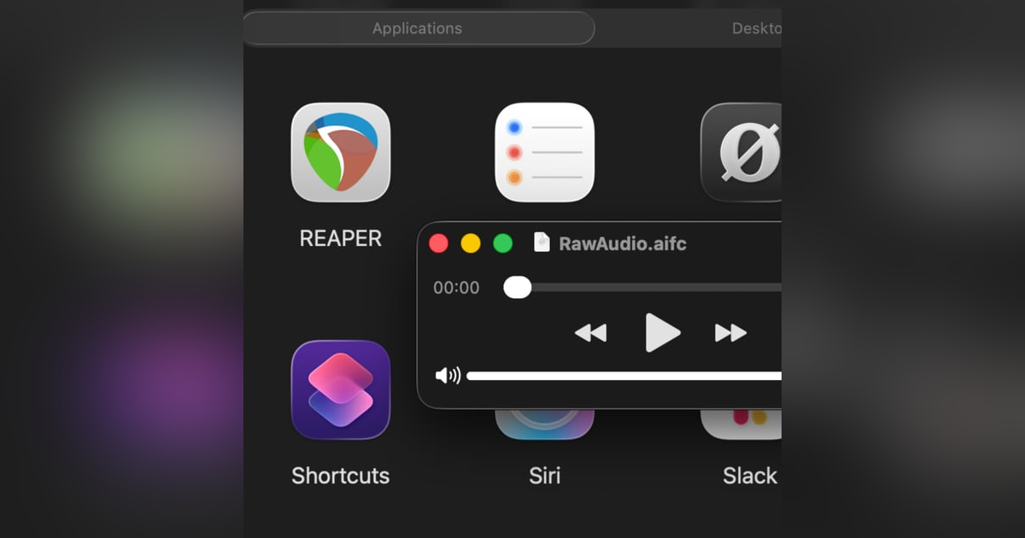Switch to the Applications tab

(x=417, y=28)
